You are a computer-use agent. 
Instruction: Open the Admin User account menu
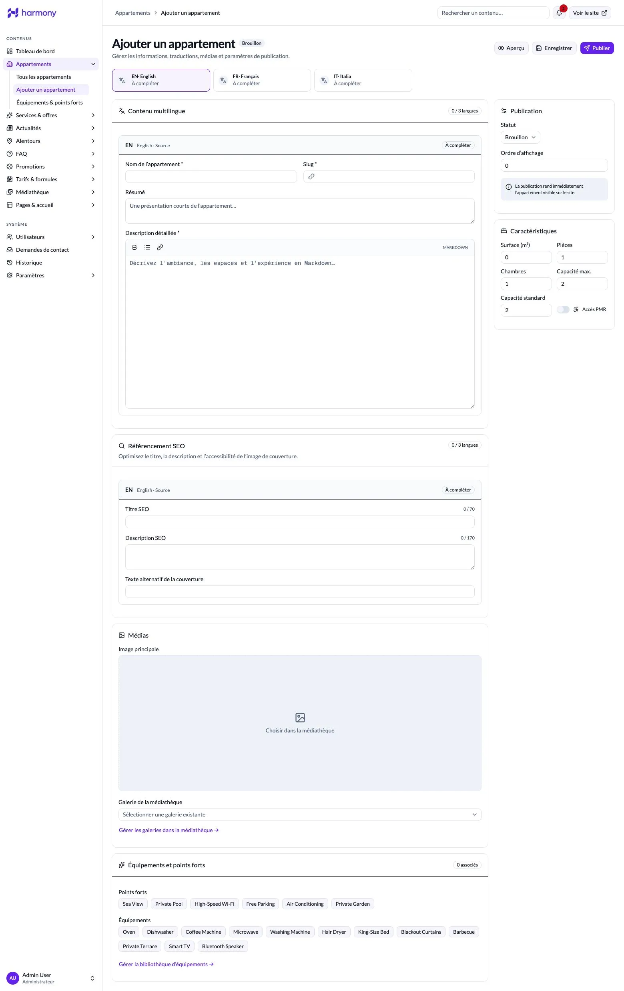pyautogui.click(x=51, y=978)
